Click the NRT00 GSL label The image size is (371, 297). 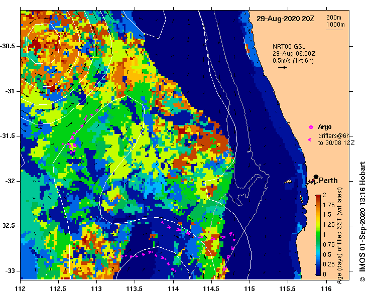289,47
